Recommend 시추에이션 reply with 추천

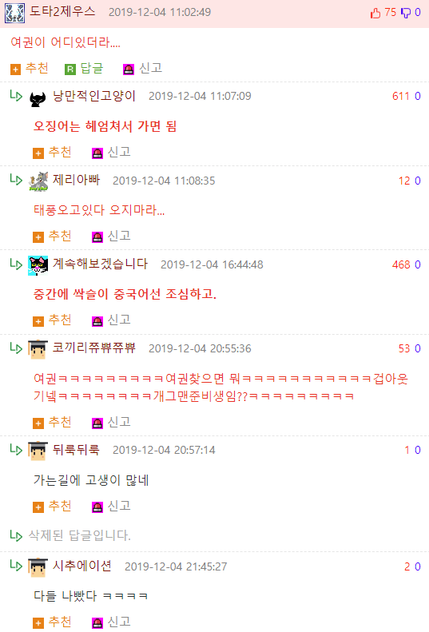pos(53,622)
